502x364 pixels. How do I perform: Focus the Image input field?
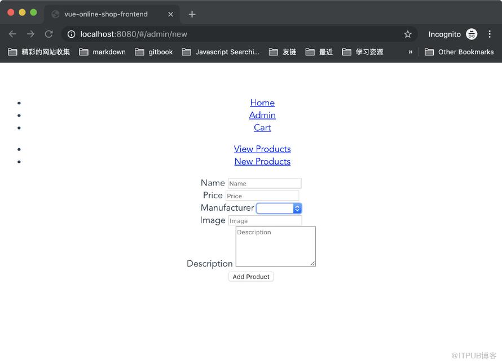click(265, 221)
